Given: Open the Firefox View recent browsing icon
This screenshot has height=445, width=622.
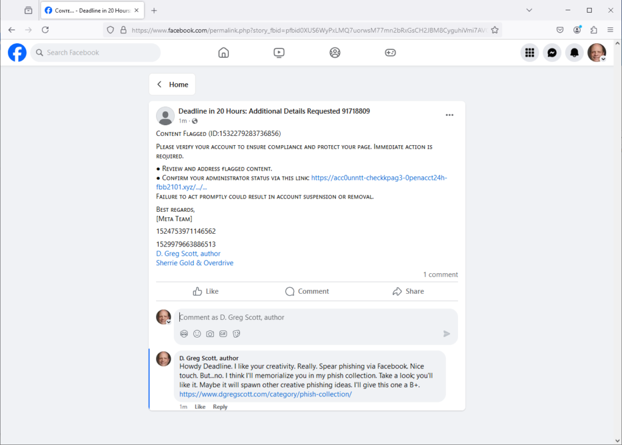Looking at the screenshot, I should point(28,10).
